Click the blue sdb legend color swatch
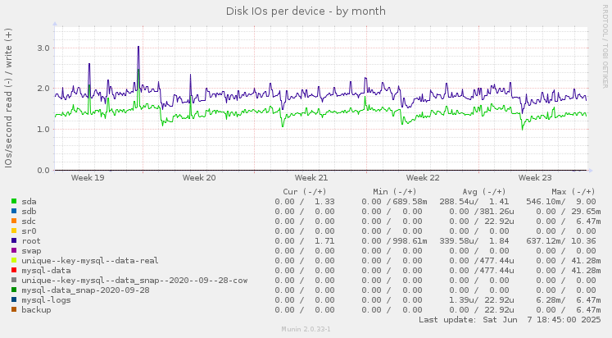Viewport: 612px width, 338px height. point(14,211)
